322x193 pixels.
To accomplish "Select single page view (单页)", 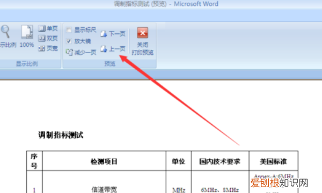I will (48, 28).
